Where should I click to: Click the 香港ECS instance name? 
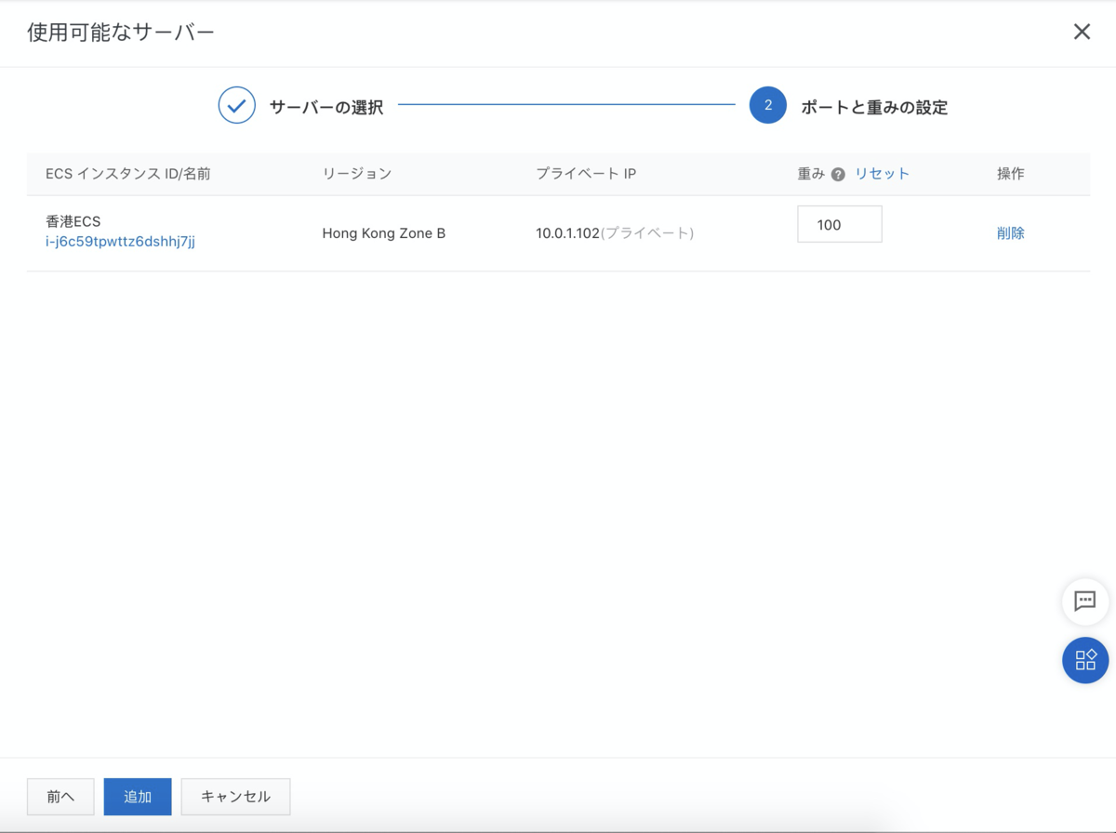pos(73,222)
